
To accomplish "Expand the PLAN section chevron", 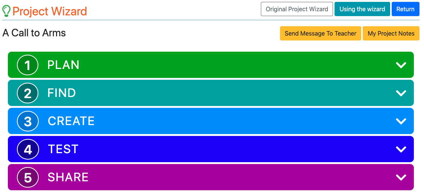I will (401, 65).
